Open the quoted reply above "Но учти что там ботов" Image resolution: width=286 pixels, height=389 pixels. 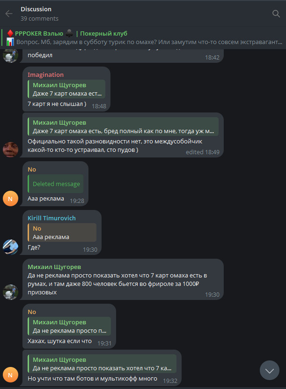(x=102, y=364)
